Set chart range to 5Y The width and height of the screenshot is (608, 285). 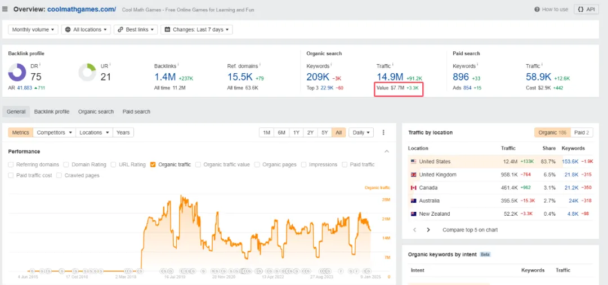[325, 132]
